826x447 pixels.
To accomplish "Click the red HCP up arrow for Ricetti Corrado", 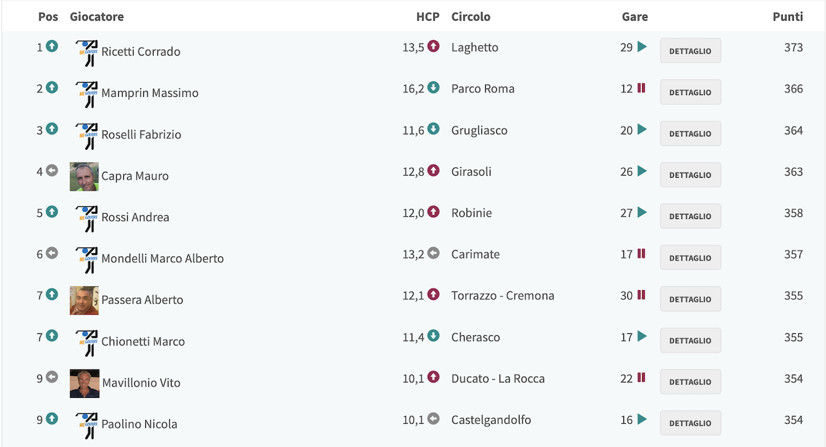I will (x=434, y=47).
